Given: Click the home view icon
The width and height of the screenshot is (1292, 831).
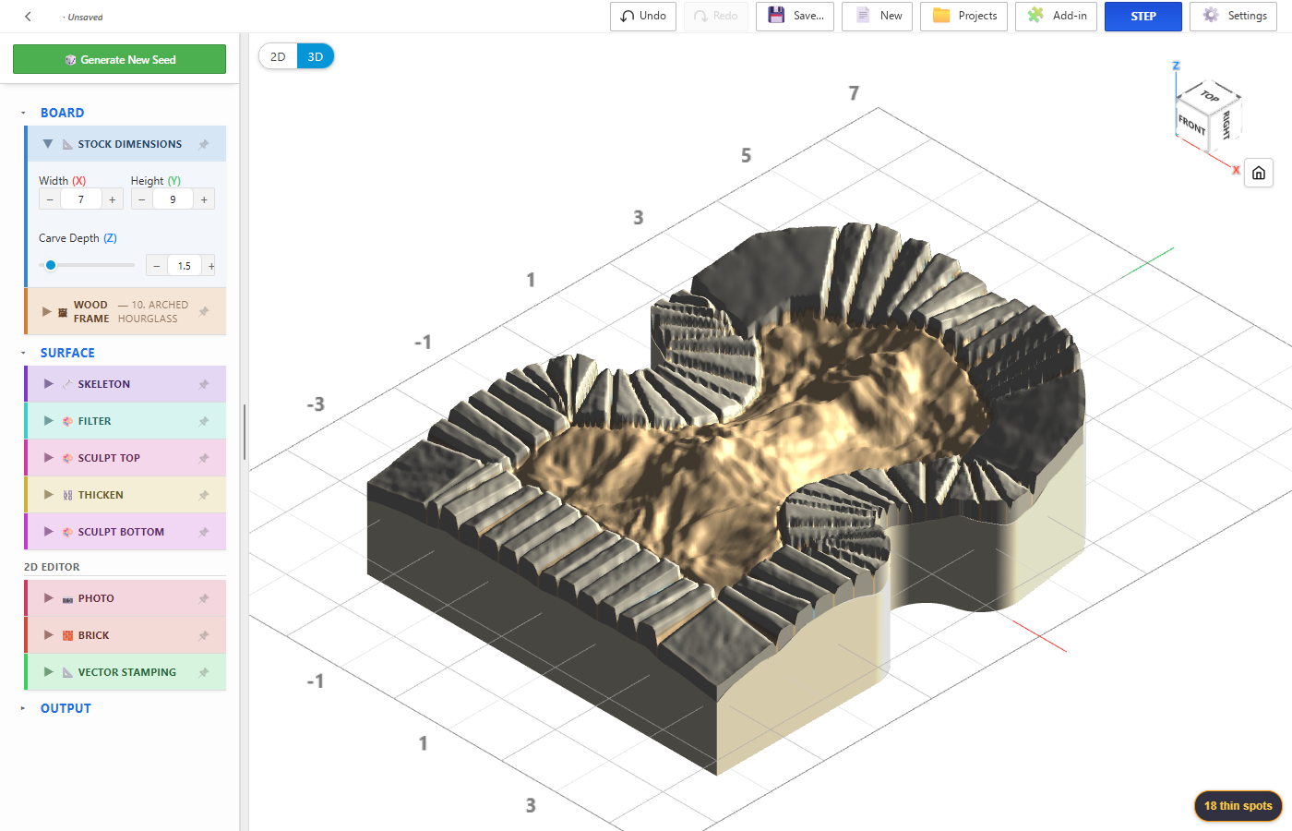Looking at the screenshot, I should 1259,173.
